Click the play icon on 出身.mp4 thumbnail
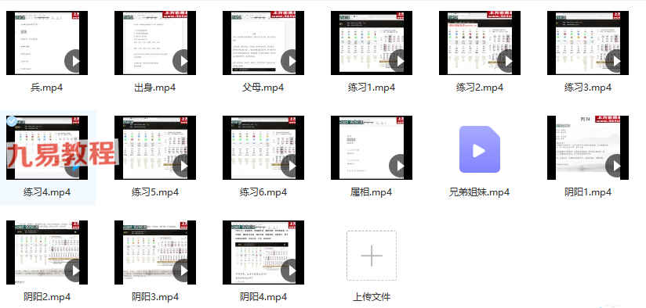The height and width of the screenshot is (308, 646). point(183,61)
